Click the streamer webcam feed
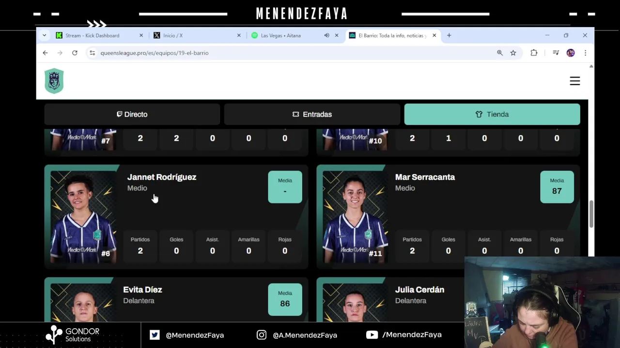Viewport: 620px width, 348px height. point(542,302)
